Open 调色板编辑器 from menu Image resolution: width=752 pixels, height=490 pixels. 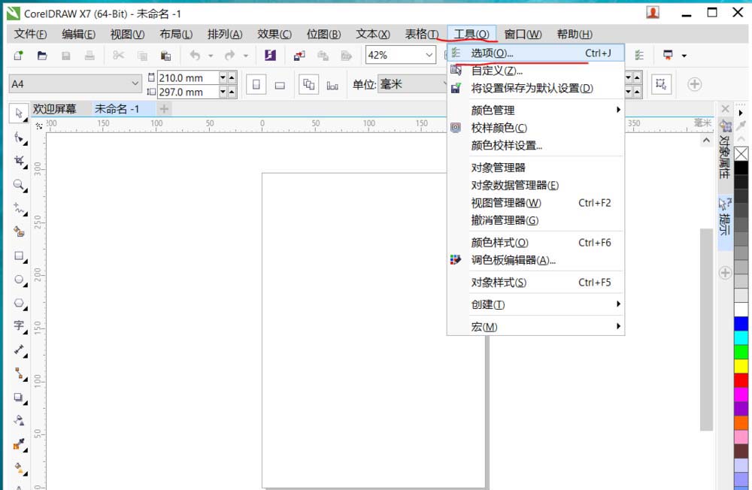click(535, 260)
